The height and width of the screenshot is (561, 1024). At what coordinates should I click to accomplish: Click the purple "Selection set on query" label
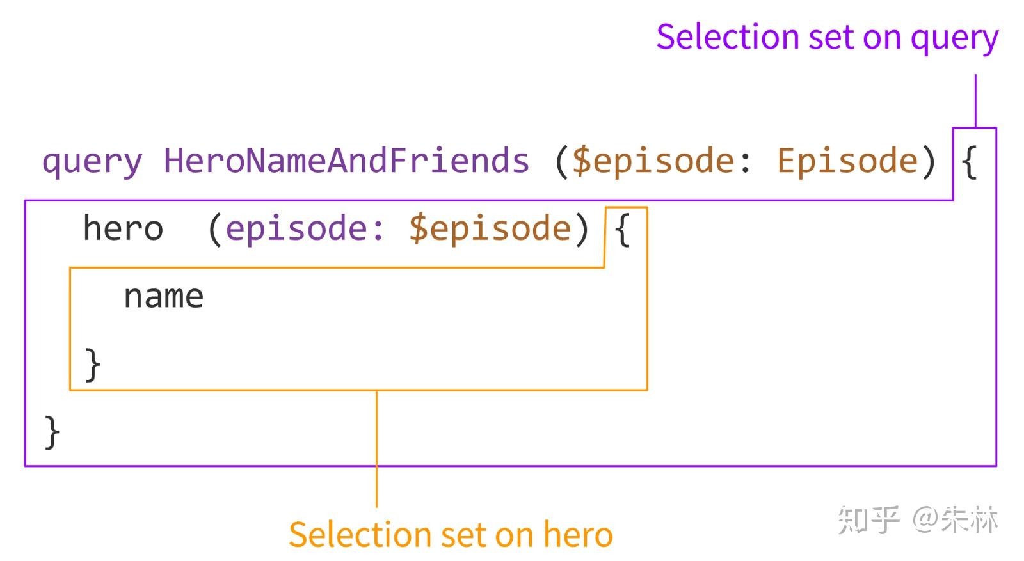point(827,37)
